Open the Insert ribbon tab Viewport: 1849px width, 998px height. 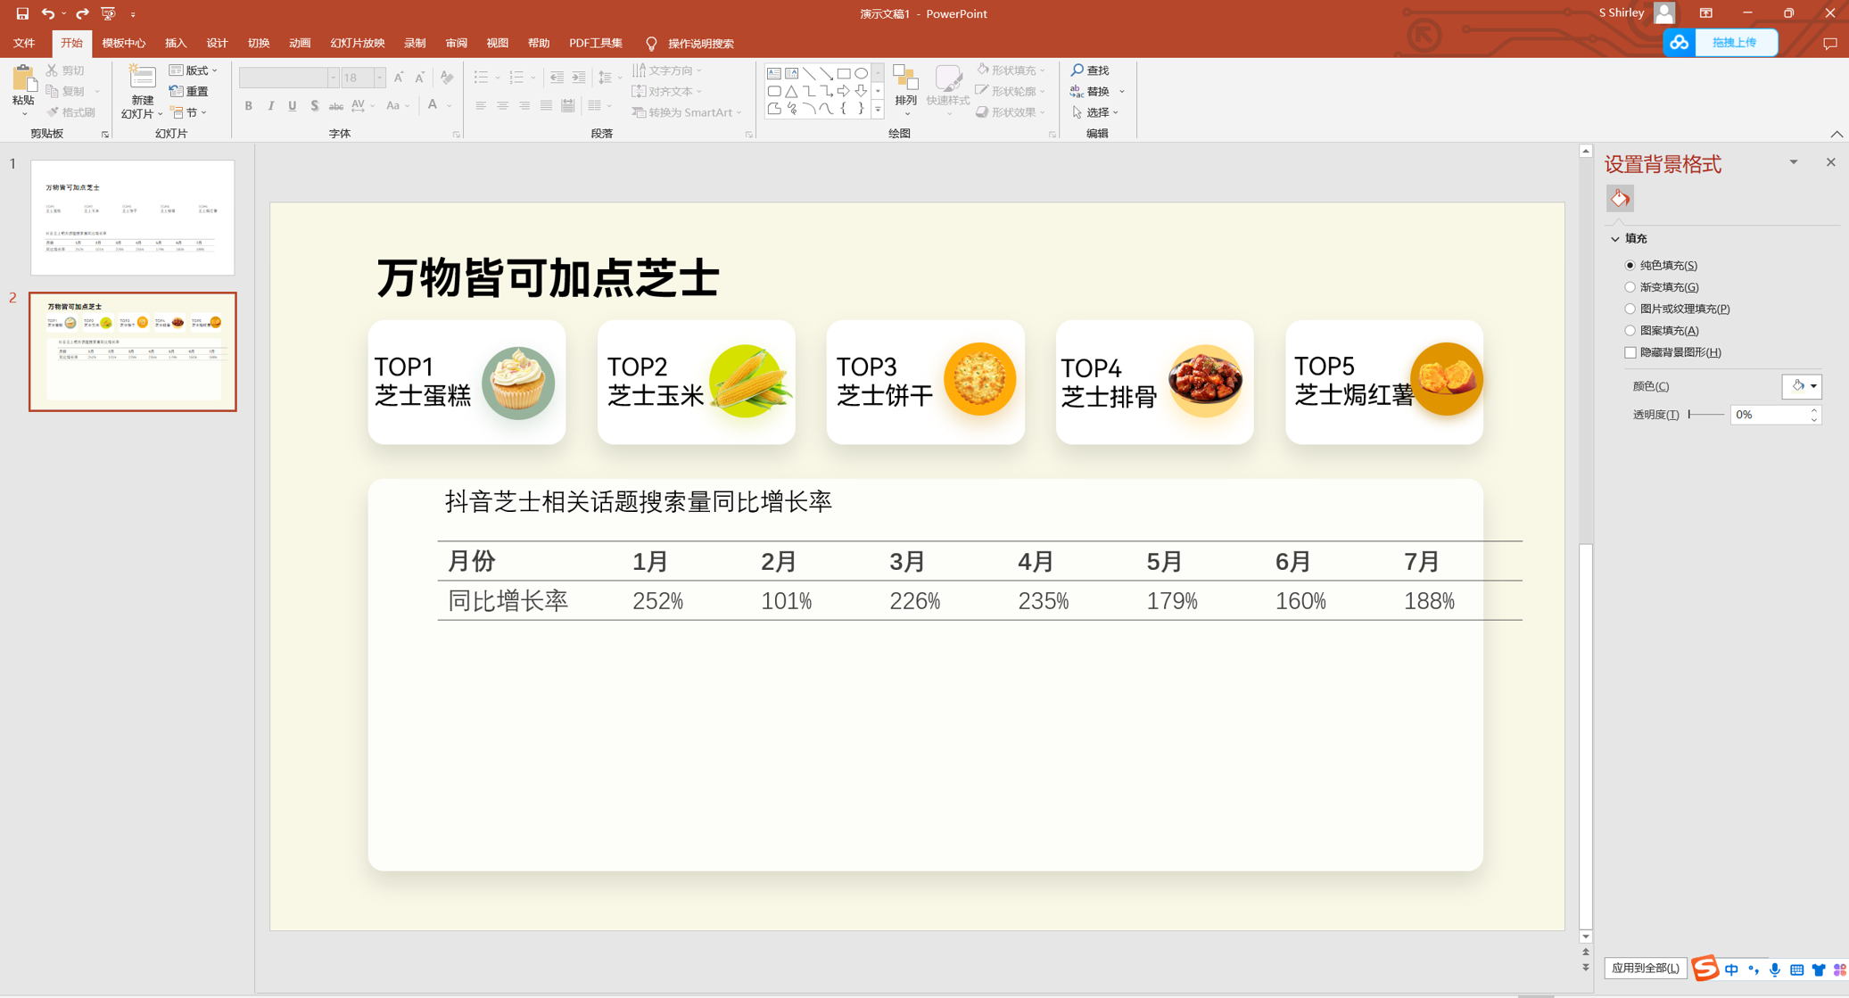176,43
